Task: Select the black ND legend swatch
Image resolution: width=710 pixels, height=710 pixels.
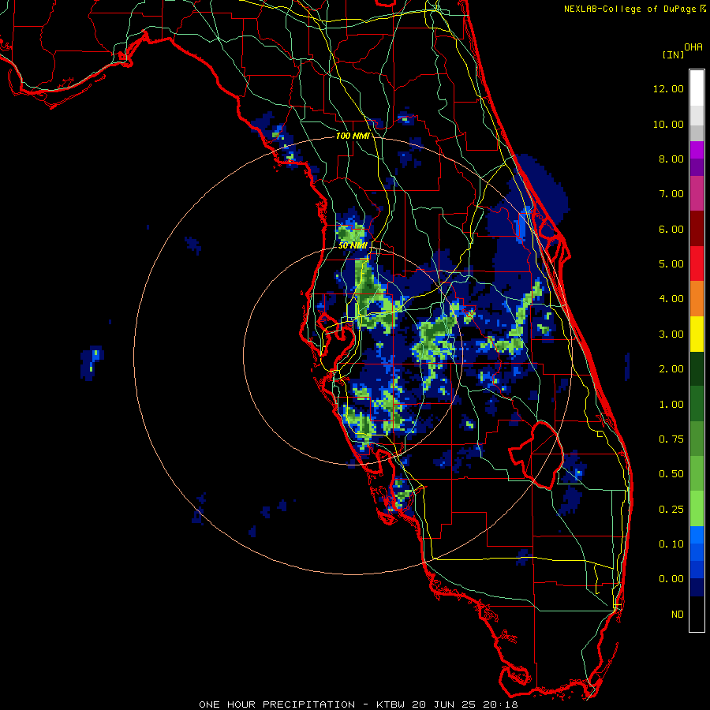Action: click(x=697, y=614)
